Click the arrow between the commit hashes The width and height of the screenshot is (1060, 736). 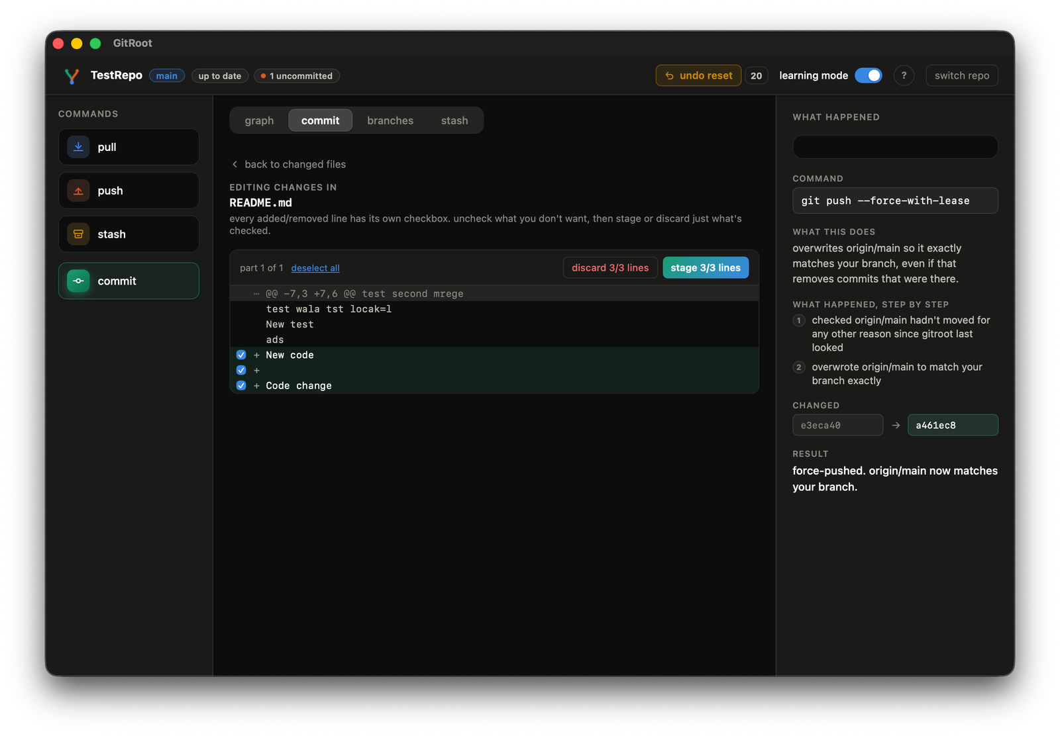896,426
